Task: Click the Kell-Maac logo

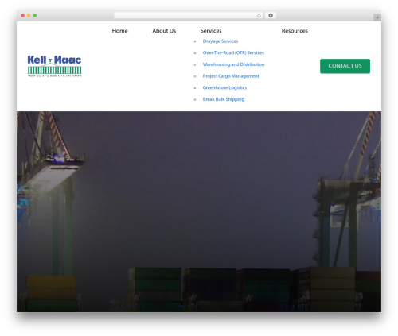Action: 54,66
